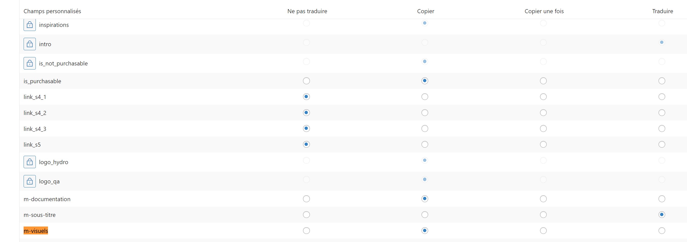The height and width of the screenshot is (242, 687).
Task: Click the highlighted m-visuels field name
Action: (x=36, y=231)
